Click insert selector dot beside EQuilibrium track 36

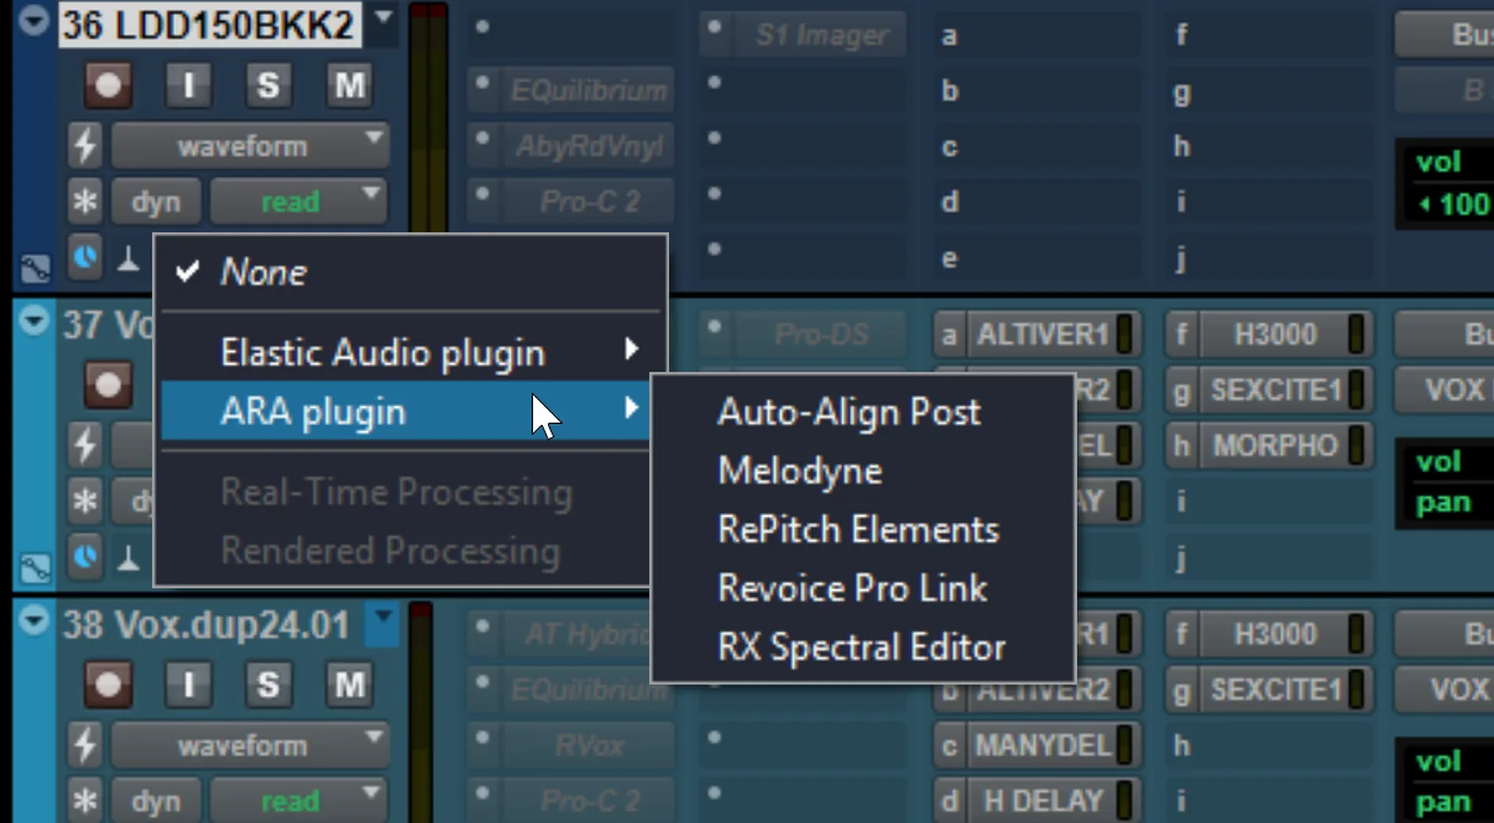tap(482, 83)
